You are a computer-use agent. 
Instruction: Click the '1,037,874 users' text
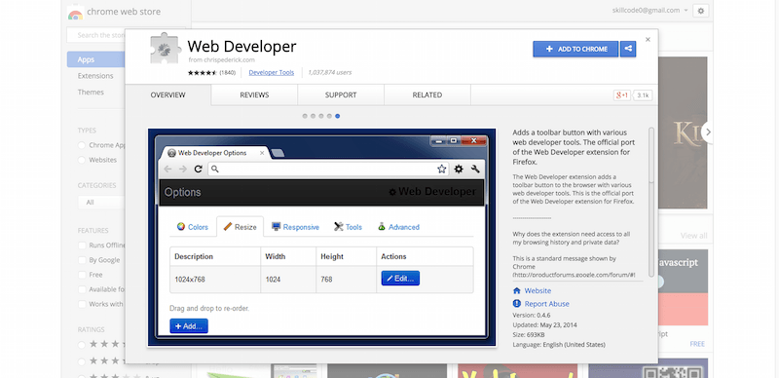[x=329, y=73]
